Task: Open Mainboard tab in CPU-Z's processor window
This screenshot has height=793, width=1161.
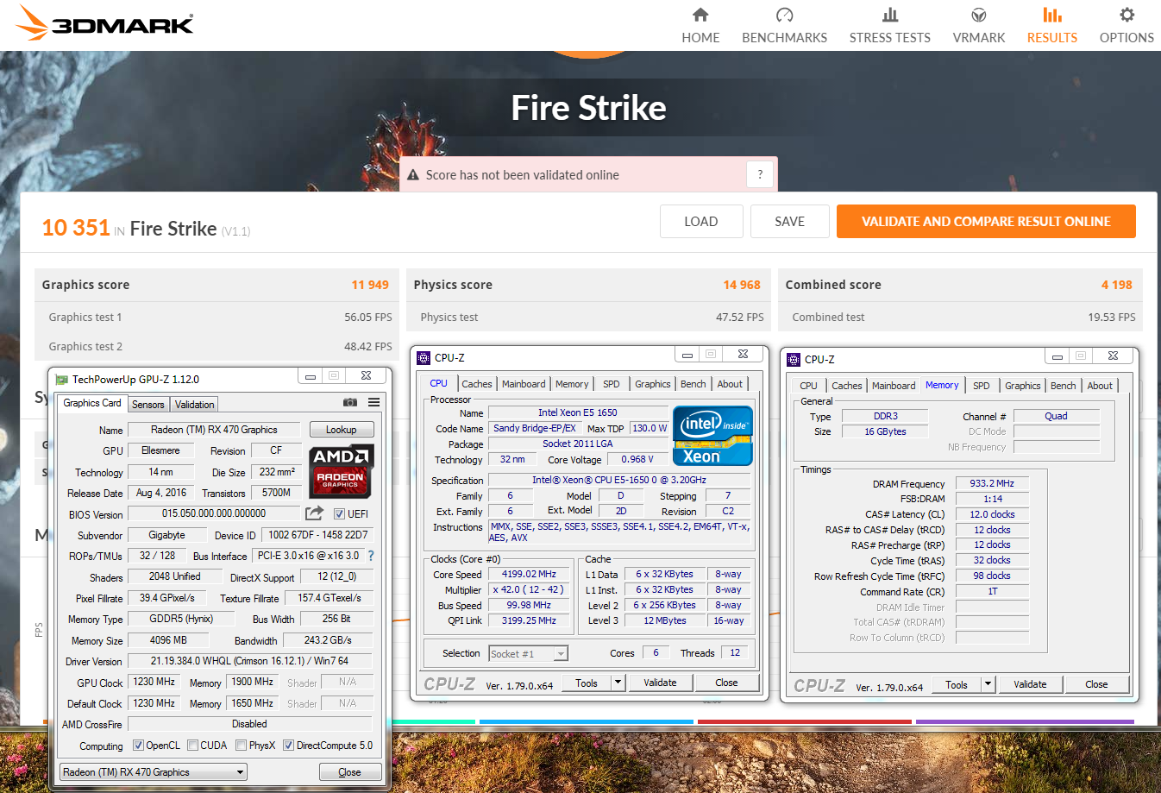Action: coord(524,384)
